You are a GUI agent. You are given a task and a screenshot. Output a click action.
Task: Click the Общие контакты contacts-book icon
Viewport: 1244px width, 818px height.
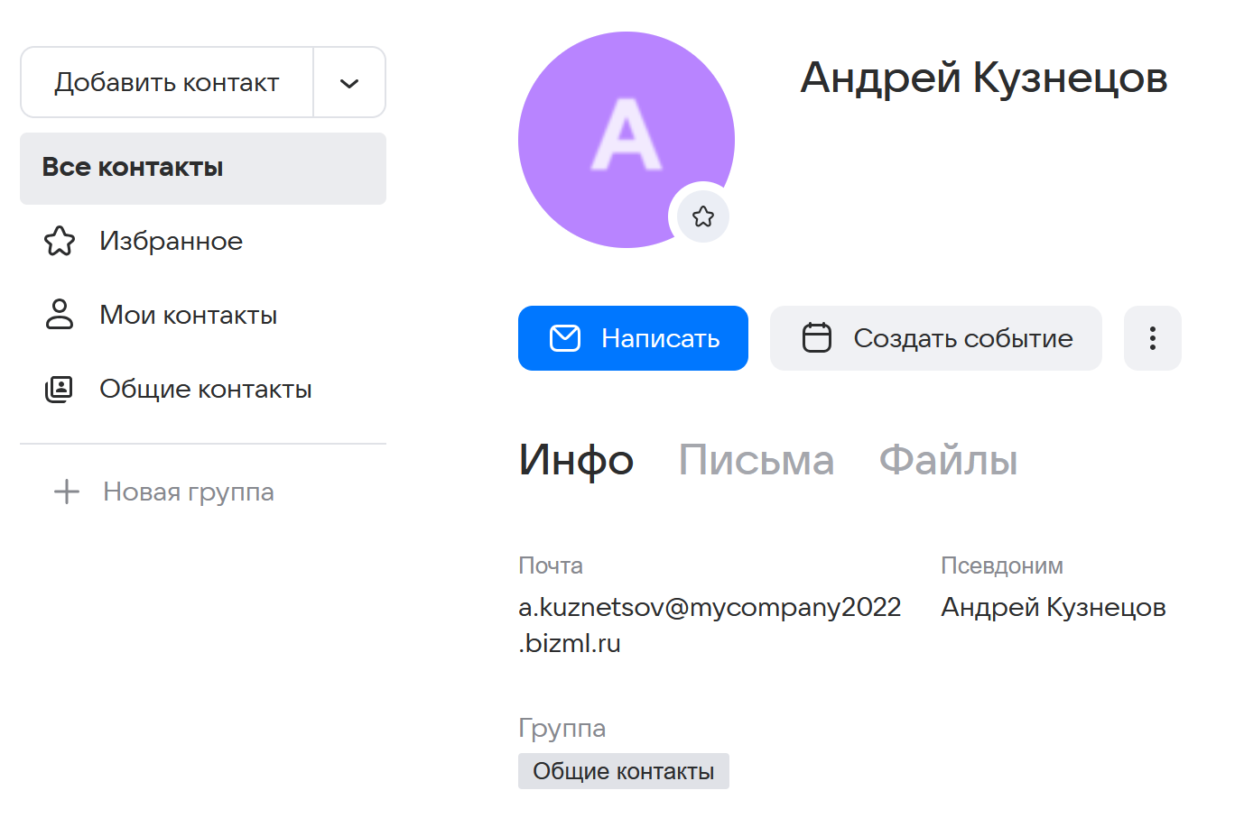pos(60,389)
